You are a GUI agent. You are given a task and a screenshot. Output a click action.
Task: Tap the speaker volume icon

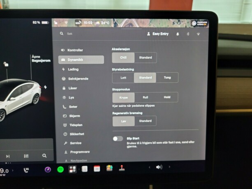point(159,167)
